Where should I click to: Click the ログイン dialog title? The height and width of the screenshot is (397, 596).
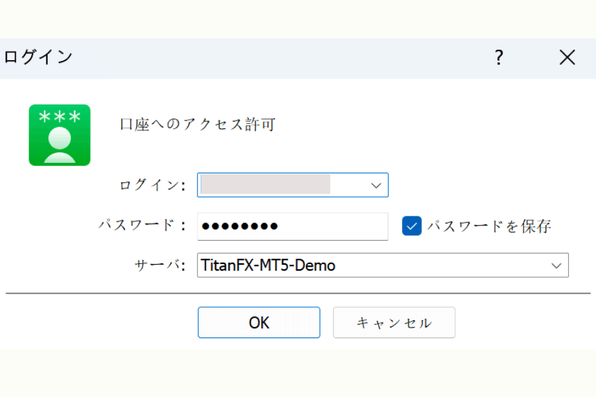coord(36,58)
